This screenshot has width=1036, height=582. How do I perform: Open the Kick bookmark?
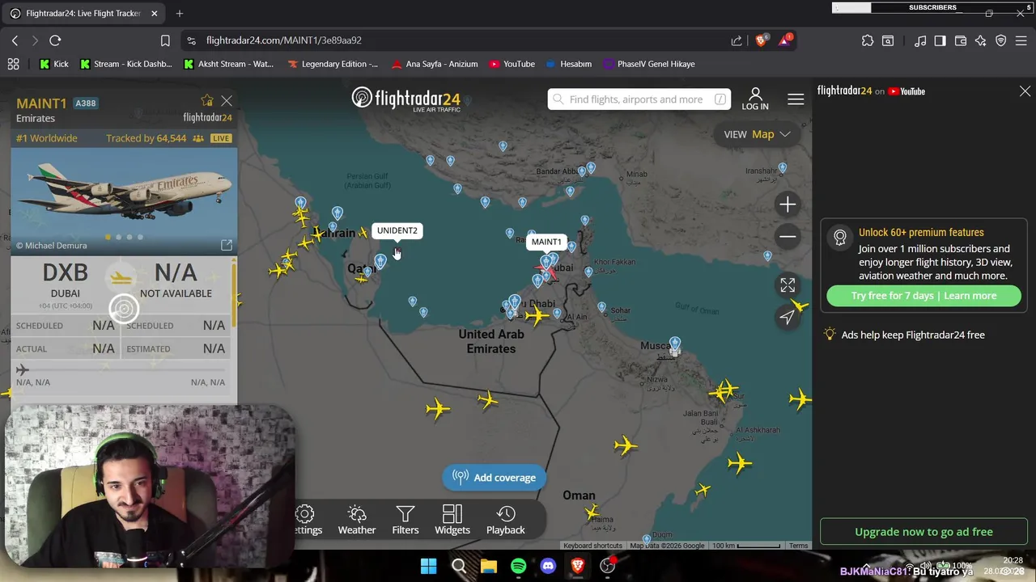[x=54, y=64]
